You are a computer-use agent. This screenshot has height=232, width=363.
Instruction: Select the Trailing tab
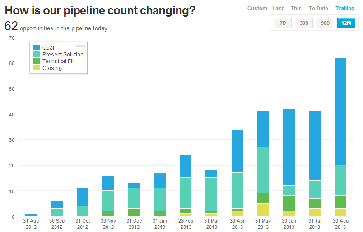(345, 9)
